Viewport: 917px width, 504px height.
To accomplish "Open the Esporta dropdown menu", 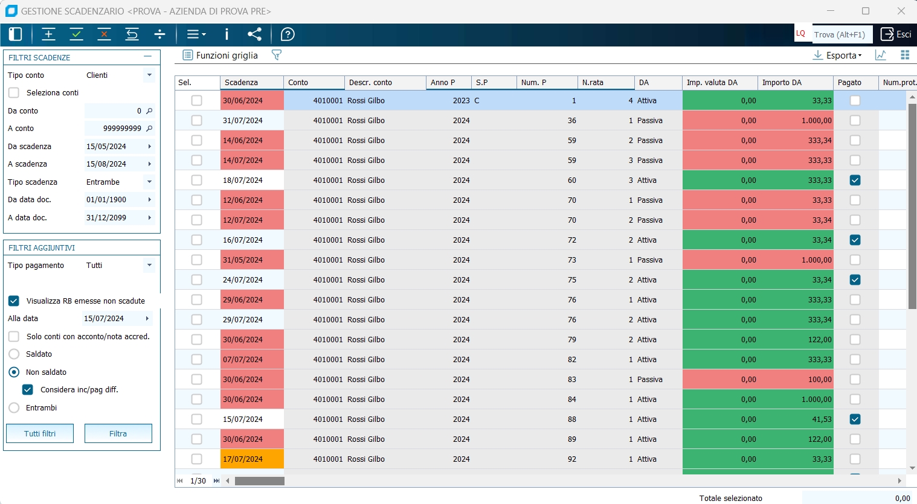I will point(838,55).
